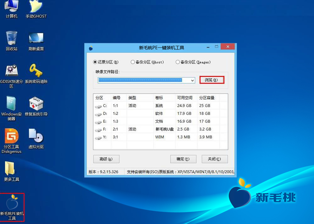Select drive icon for partition C:

(98, 106)
